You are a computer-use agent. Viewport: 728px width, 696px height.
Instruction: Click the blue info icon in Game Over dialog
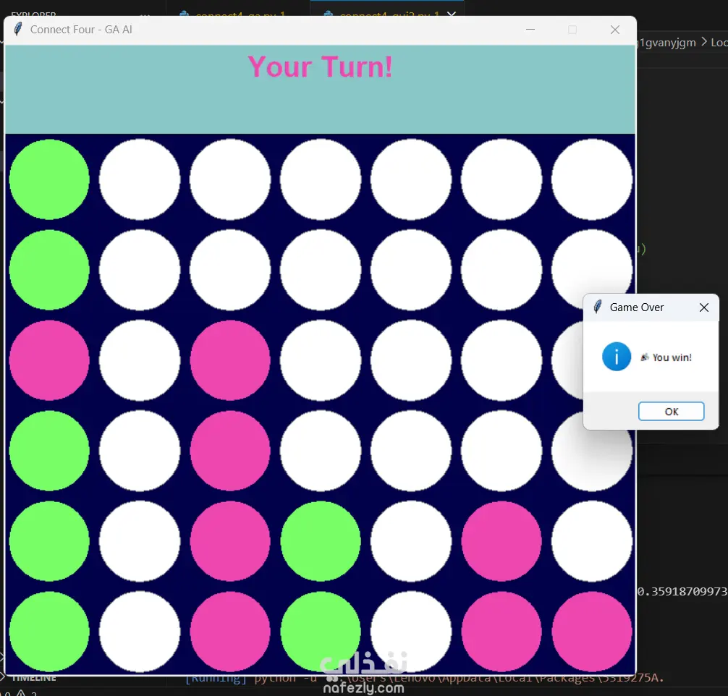click(616, 357)
